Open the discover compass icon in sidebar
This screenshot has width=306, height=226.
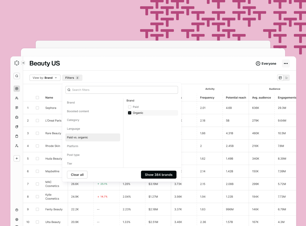click(x=17, y=89)
